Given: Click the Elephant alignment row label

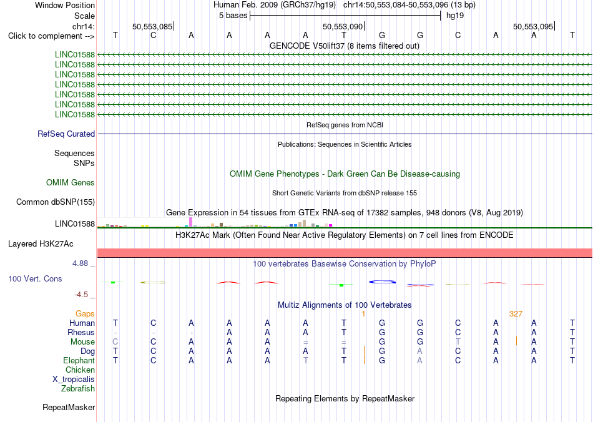Looking at the screenshot, I should coord(79,360).
